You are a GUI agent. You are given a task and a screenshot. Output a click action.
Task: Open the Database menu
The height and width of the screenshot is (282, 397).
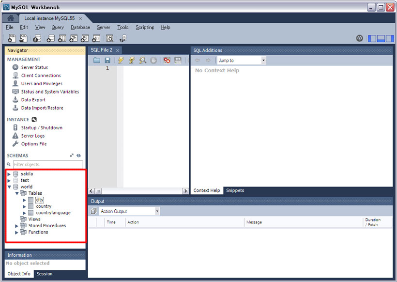click(x=80, y=27)
